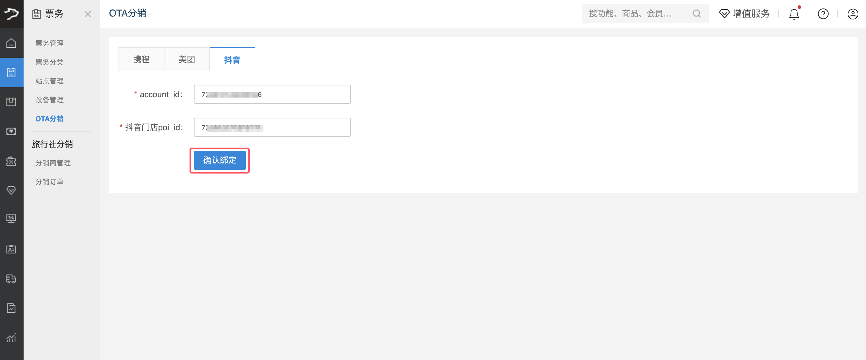This screenshot has width=866, height=360.
Task: Open the help question mark icon
Action: 823,14
